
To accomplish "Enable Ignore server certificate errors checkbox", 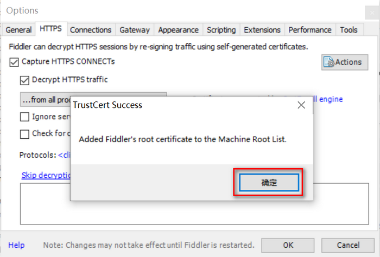I will tap(24, 117).
